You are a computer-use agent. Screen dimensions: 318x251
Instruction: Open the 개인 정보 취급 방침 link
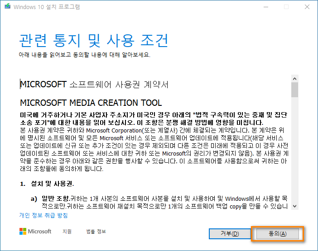click(x=43, y=215)
